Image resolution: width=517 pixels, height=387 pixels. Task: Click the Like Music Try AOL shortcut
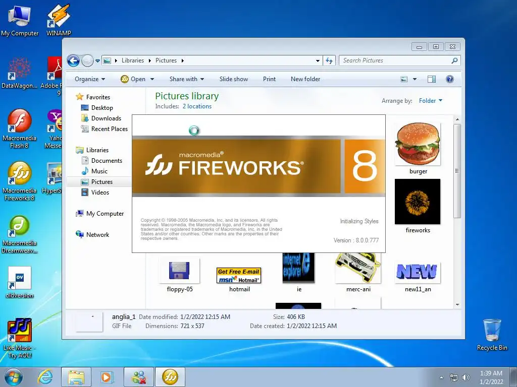(x=20, y=338)
